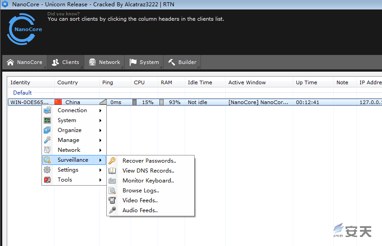Expand the Settings submenu arrow
This screenshot has width=382, height=246.
coord(100,170)
